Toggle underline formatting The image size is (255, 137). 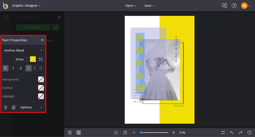pos(21,68)
